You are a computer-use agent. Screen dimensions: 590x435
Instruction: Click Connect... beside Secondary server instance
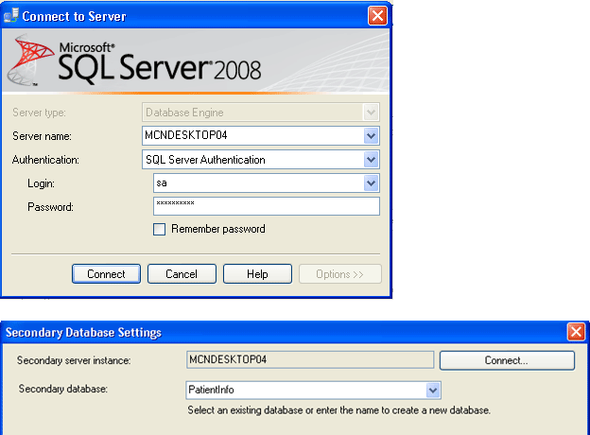click(x=507, y=360)
